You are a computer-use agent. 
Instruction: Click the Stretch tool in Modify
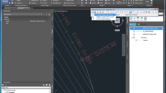pyautogui.click(x=93, y=3)
